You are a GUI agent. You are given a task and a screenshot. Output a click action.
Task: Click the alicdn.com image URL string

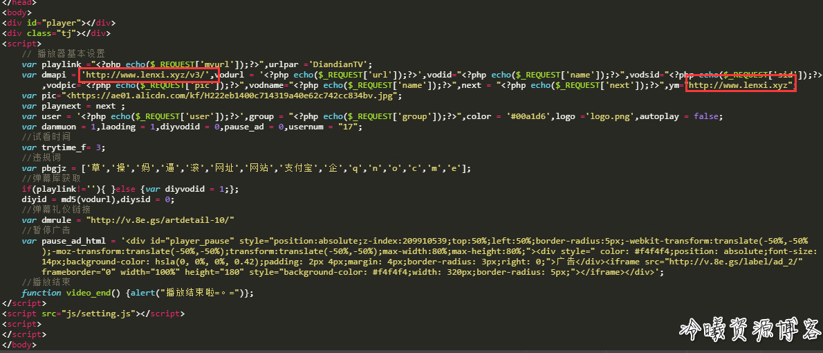[232, 96]
